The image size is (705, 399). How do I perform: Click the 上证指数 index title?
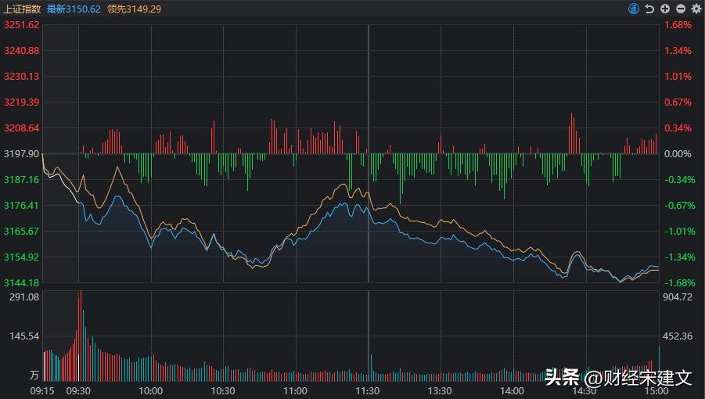21,9
